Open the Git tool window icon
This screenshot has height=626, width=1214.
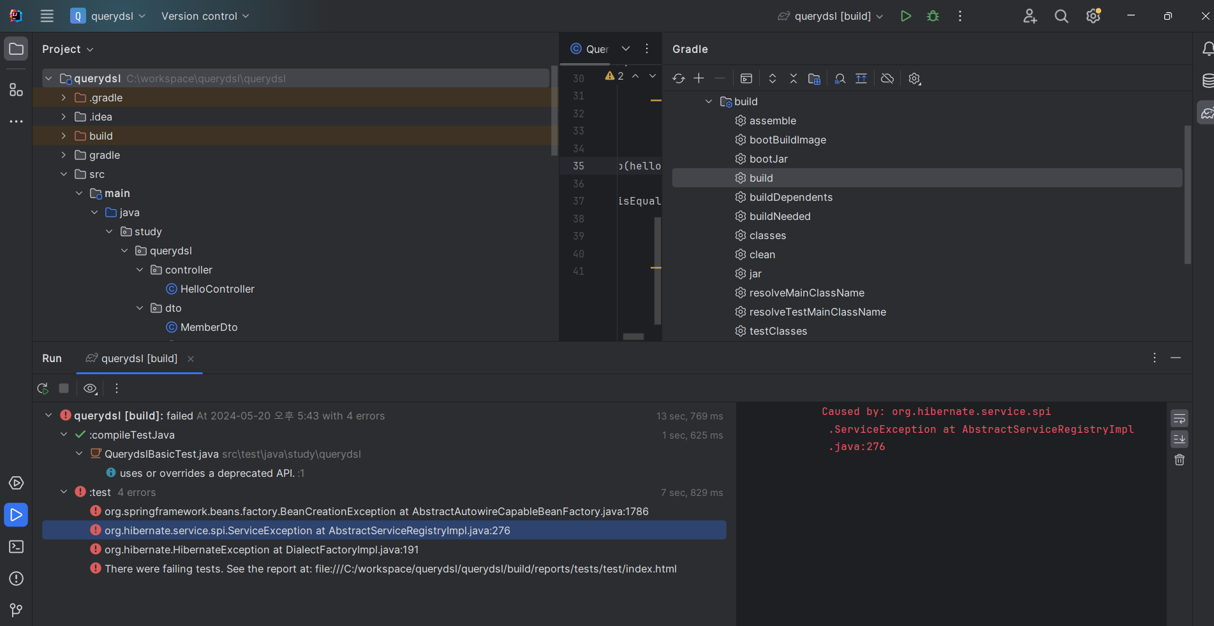tap(17, 610)
